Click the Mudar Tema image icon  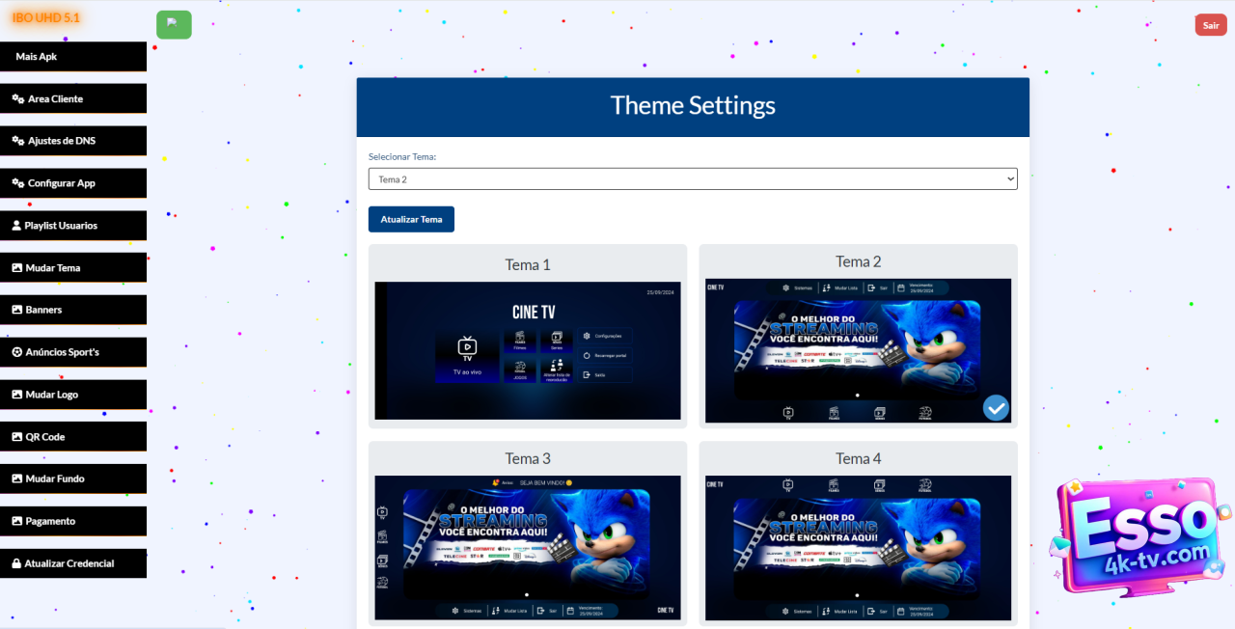tap(16, 268)
